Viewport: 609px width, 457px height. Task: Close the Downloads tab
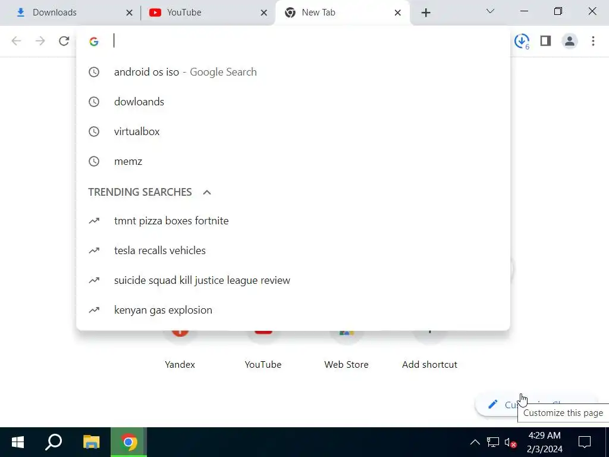(x=129, y=13)
